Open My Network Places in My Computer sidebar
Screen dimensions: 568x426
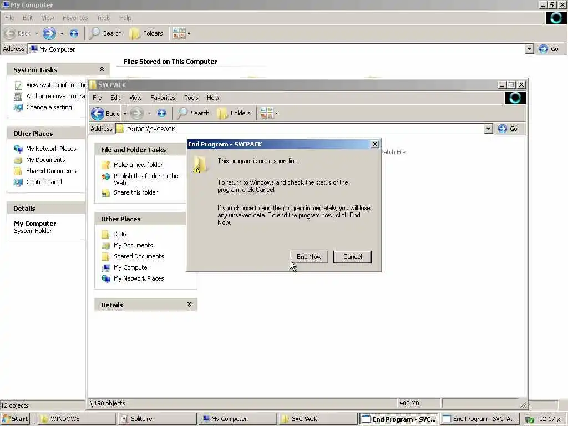pos(51,149)
